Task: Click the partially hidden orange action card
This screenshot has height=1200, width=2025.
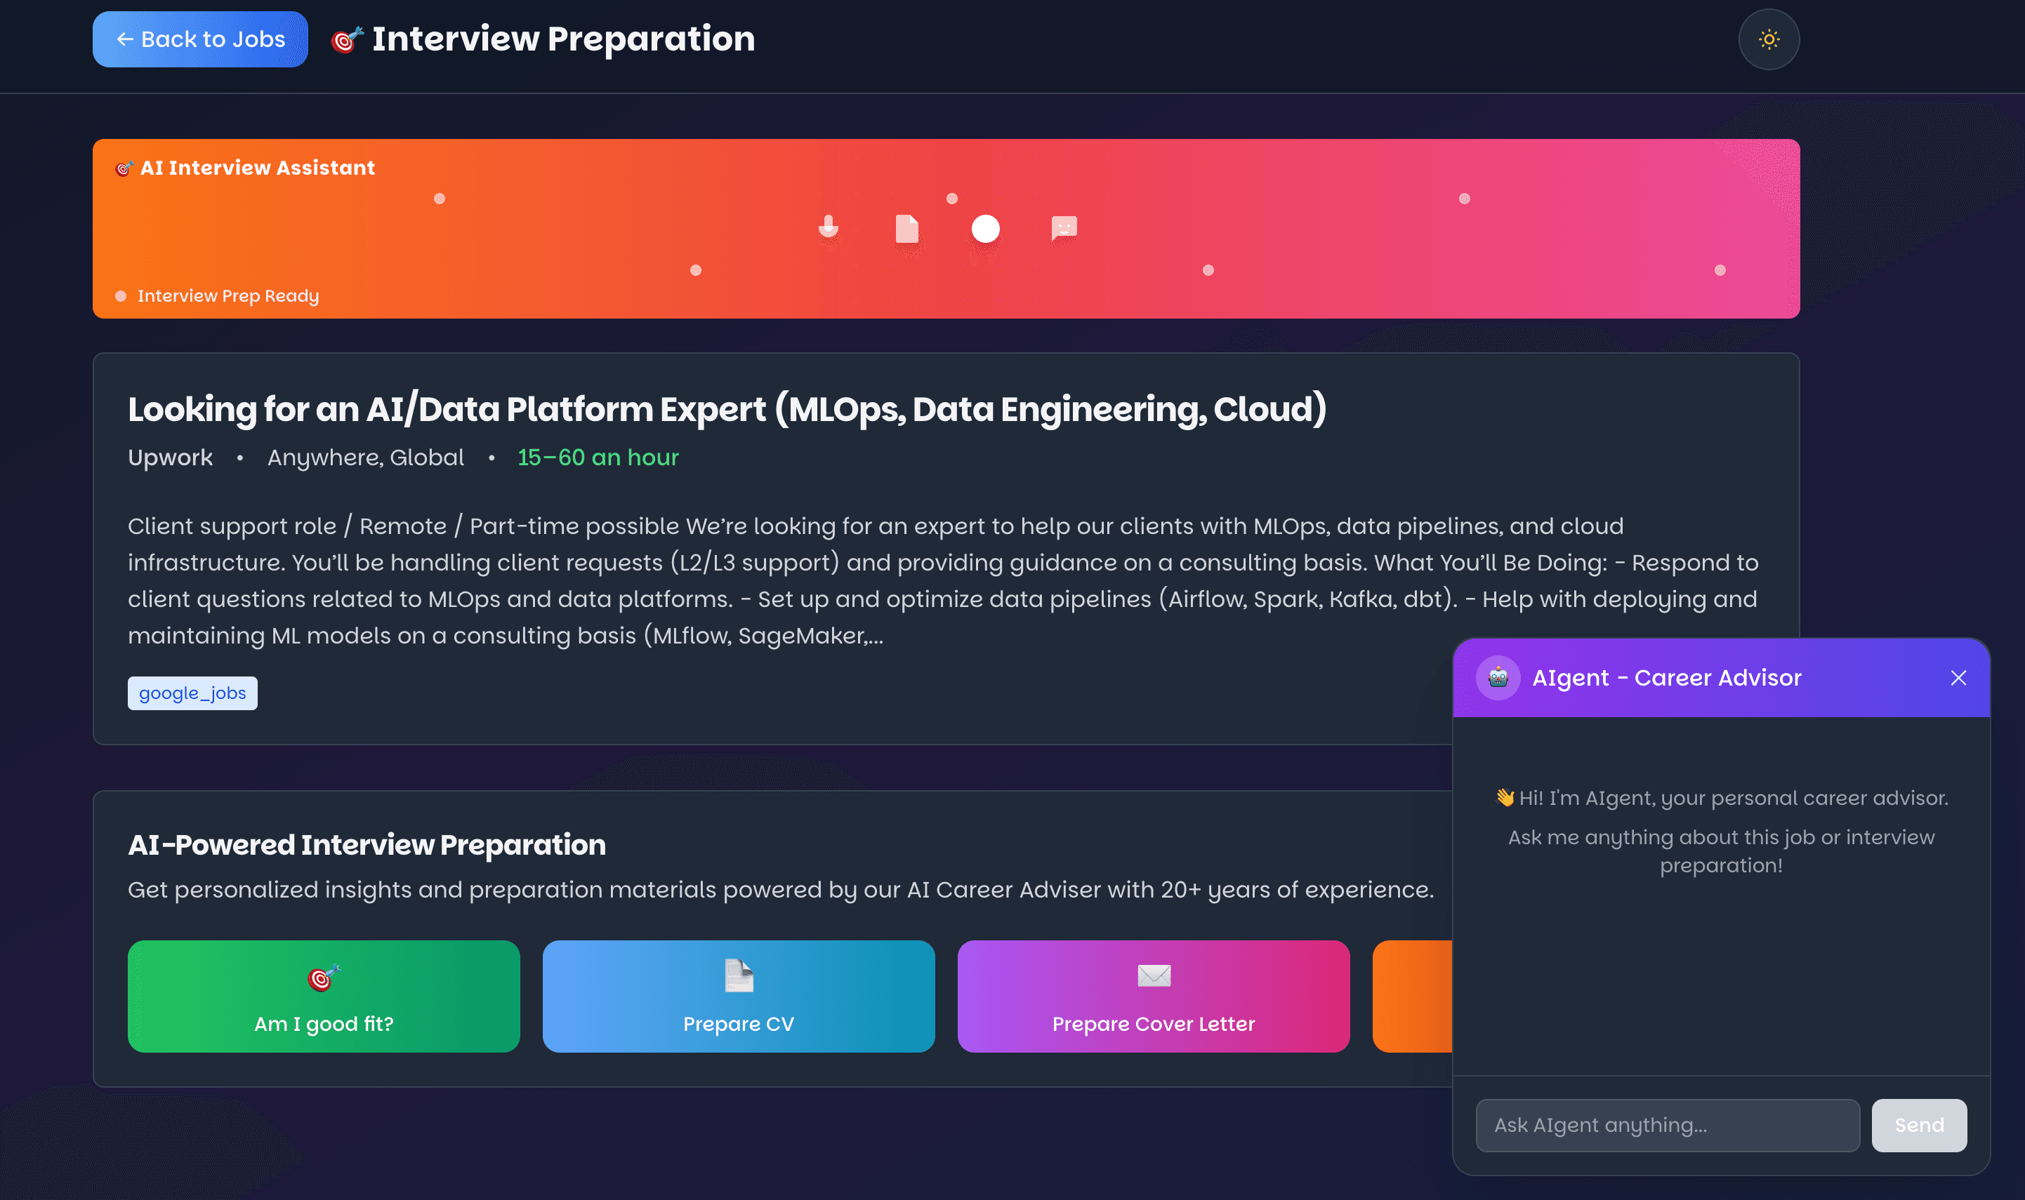Action: (x=1412, y=996)
